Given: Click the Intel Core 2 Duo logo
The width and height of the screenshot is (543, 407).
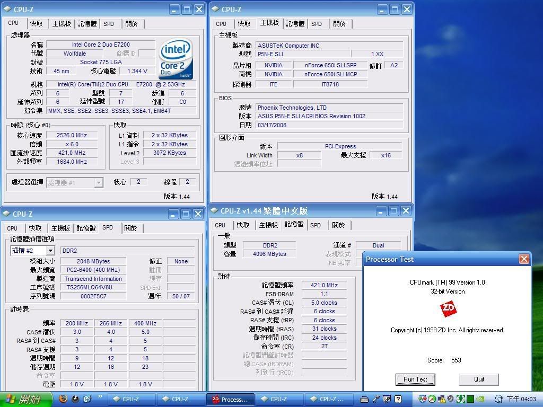Looking at the screenshot, I should [176, 58].
